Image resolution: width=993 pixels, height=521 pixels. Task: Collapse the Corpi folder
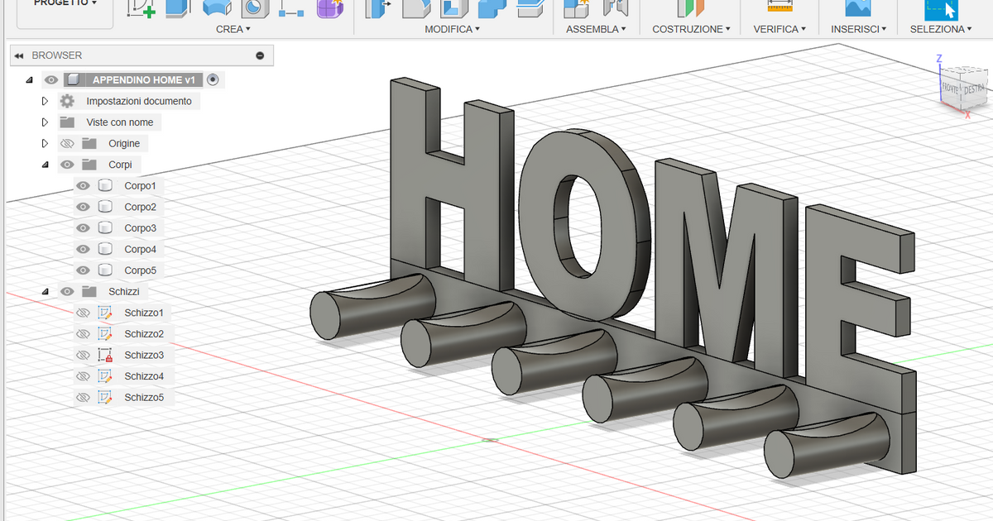(46, 165)
